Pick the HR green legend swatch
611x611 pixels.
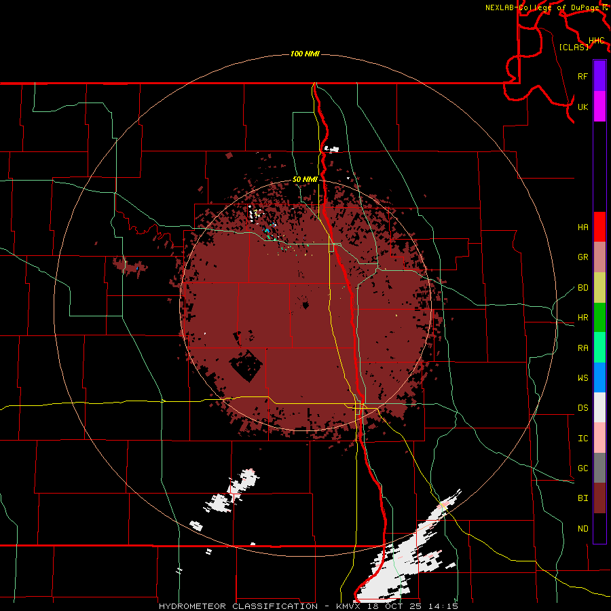point(599,318)
